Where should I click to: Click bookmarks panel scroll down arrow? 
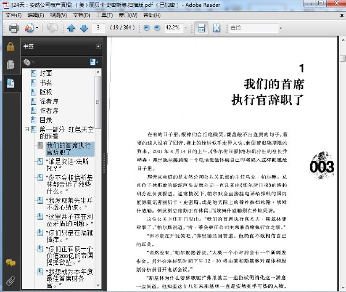(98, 286)
